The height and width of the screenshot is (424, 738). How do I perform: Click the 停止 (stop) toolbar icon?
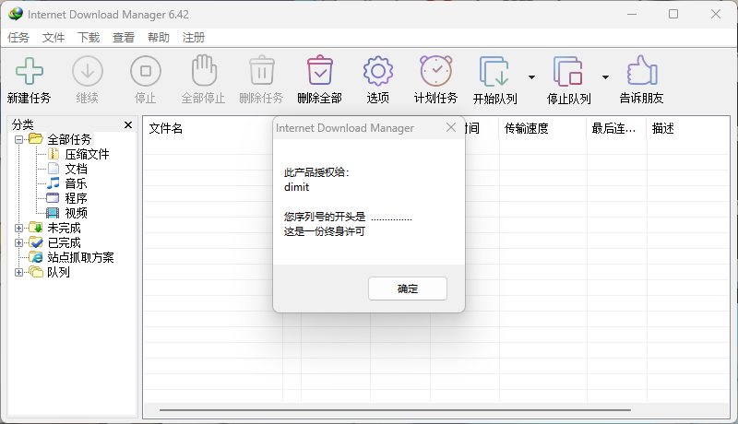tap(146, 72)
